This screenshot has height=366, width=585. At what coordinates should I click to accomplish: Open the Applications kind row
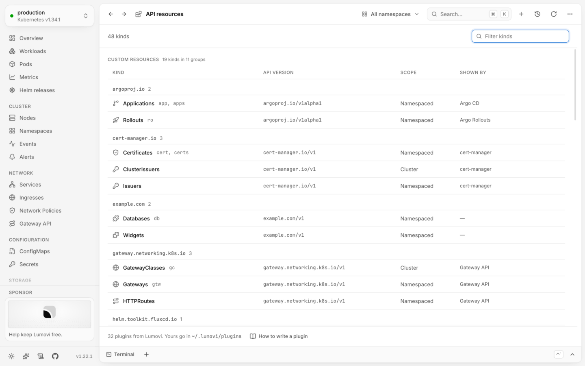[336, 104]
